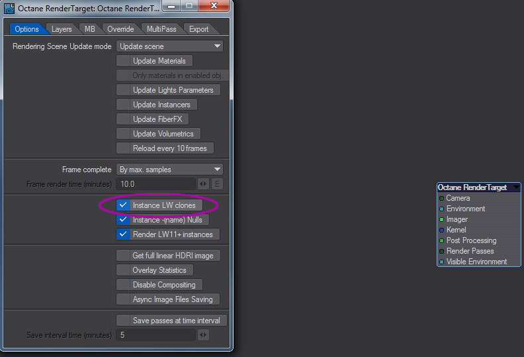Click the Visible Environment input connector
This screenshot has height=357, width=524.
point(441,262)
